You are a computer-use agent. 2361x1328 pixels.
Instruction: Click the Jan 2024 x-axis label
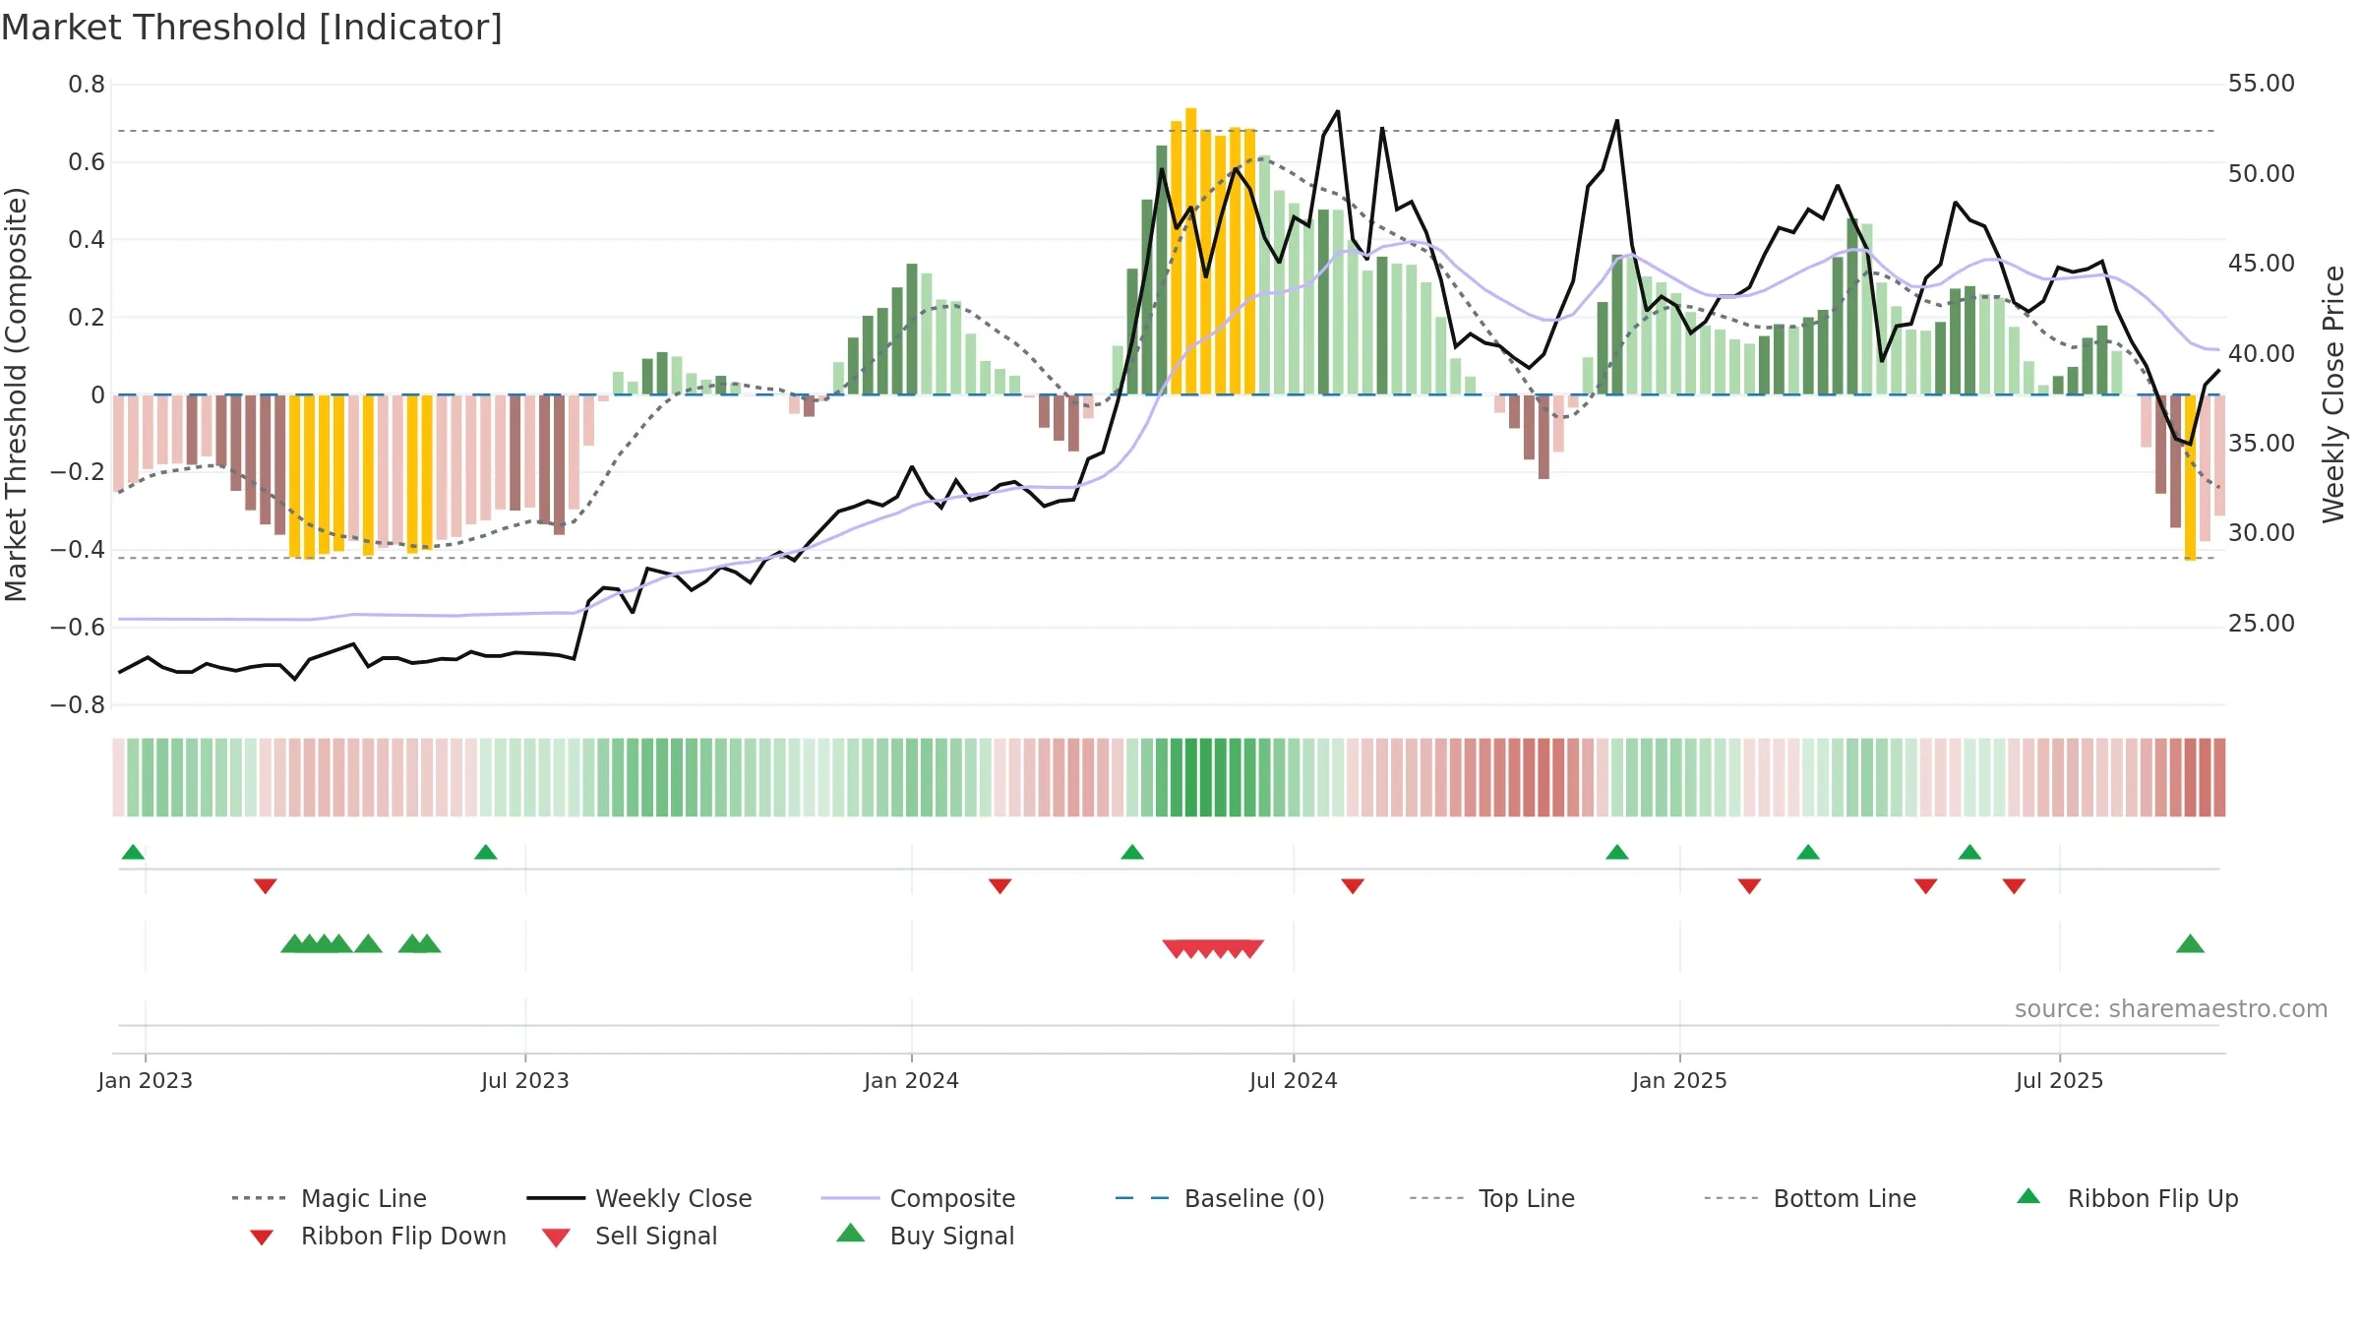point(912,1080)
